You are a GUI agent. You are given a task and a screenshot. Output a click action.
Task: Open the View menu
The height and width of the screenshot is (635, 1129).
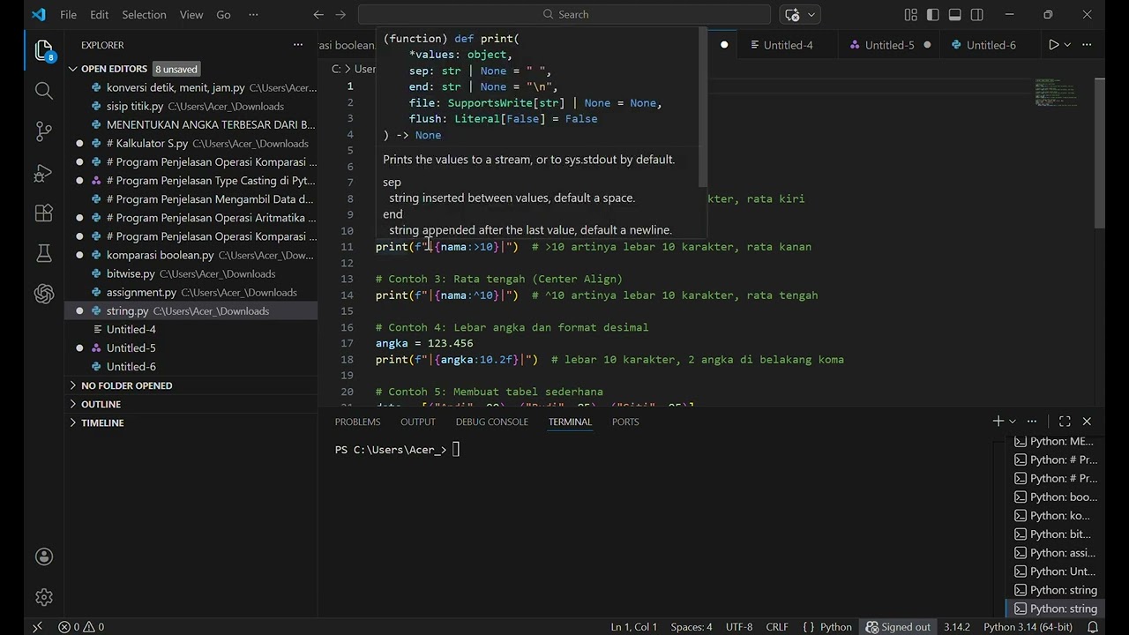[x=191, y=14]
